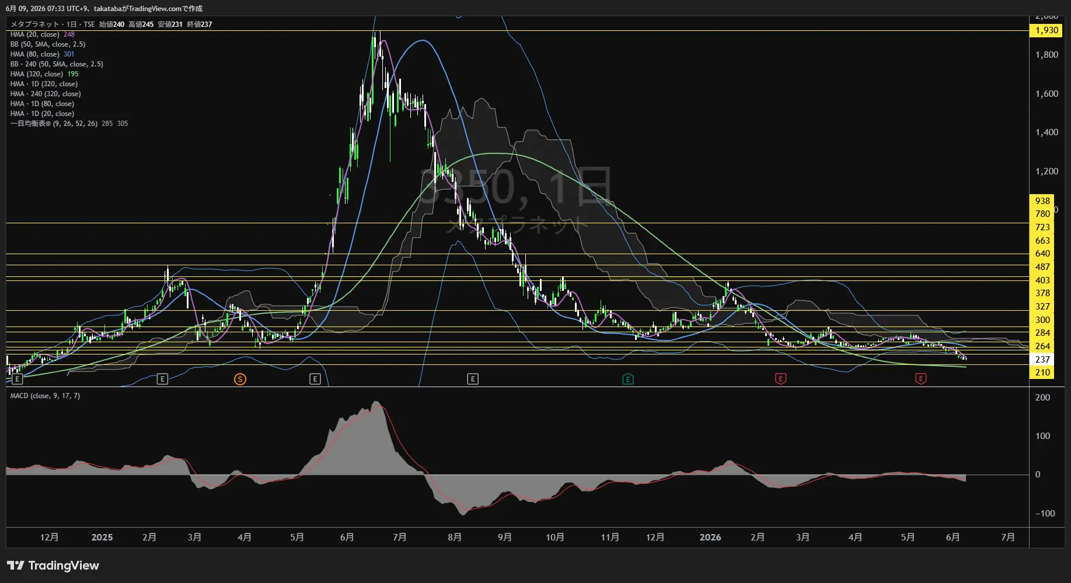This screenshot has height=583, width=1071.
Task: Click the 640 price level label
Action: 1042,254
